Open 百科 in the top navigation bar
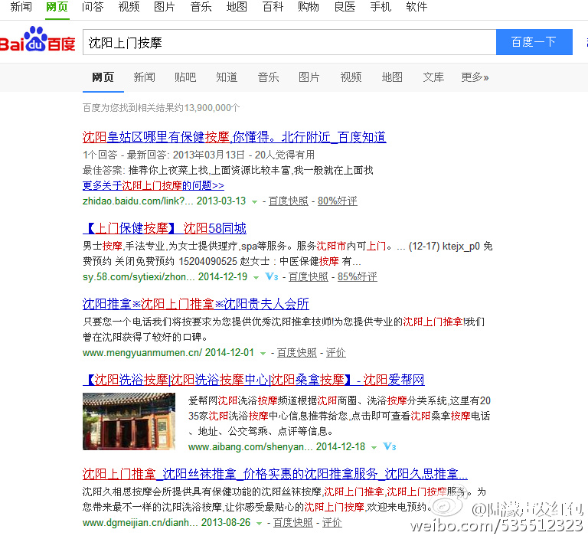588x539 pixels. [x=273, y=7]
